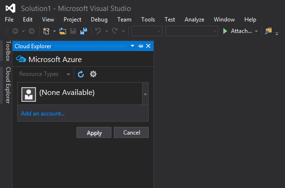Open the Tools menu

coord(148,20)
